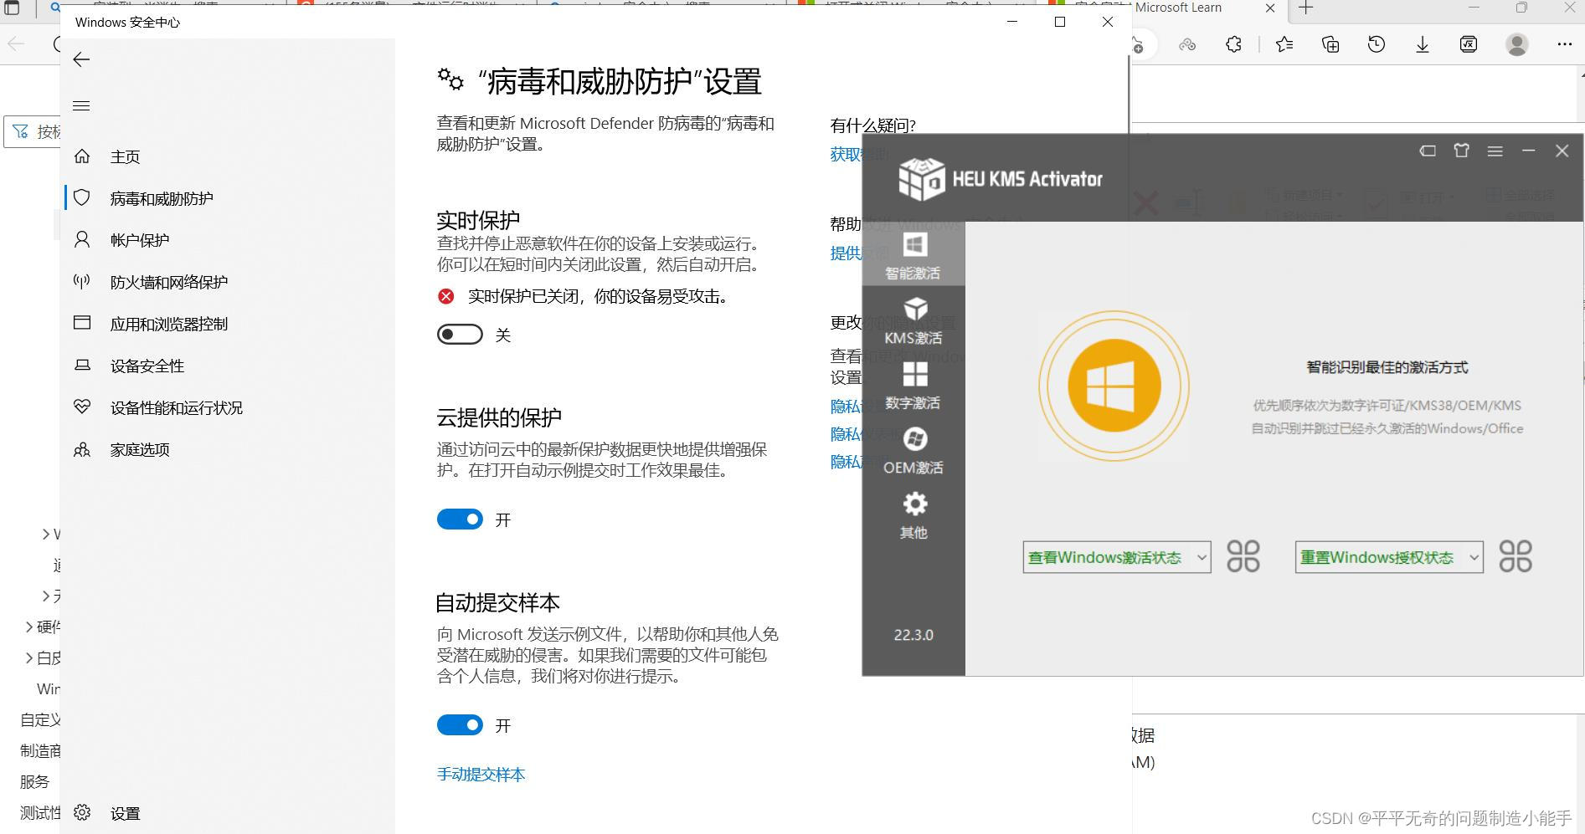Open 设备安全性 section
This screenshot has height=834, width=1585.
(x=147, y=366)
